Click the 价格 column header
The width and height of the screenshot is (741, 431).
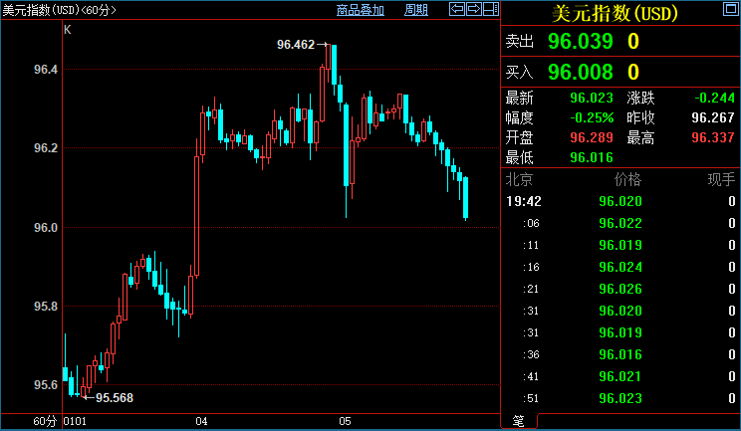coord(627,180)
